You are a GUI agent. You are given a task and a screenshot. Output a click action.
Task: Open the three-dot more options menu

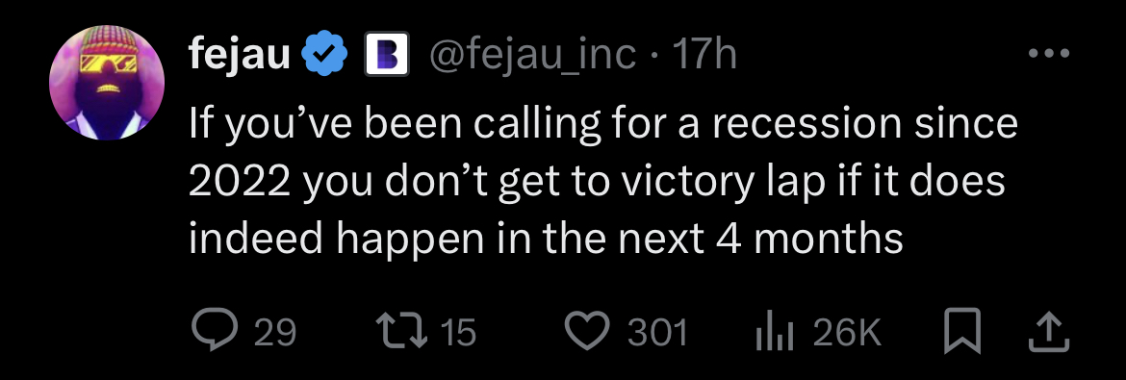pyautogui.click(x=1049, y=53)
